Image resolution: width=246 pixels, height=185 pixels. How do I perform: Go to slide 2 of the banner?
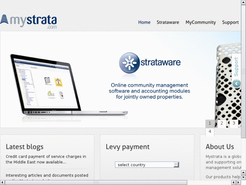[x=222, y=123]
